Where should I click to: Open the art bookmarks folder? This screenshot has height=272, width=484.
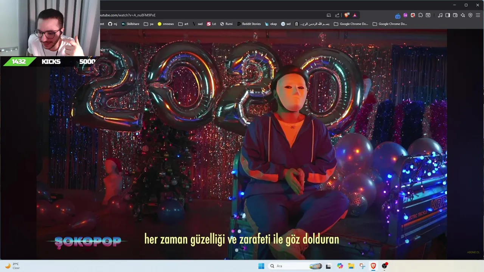[x=183, y=24]
